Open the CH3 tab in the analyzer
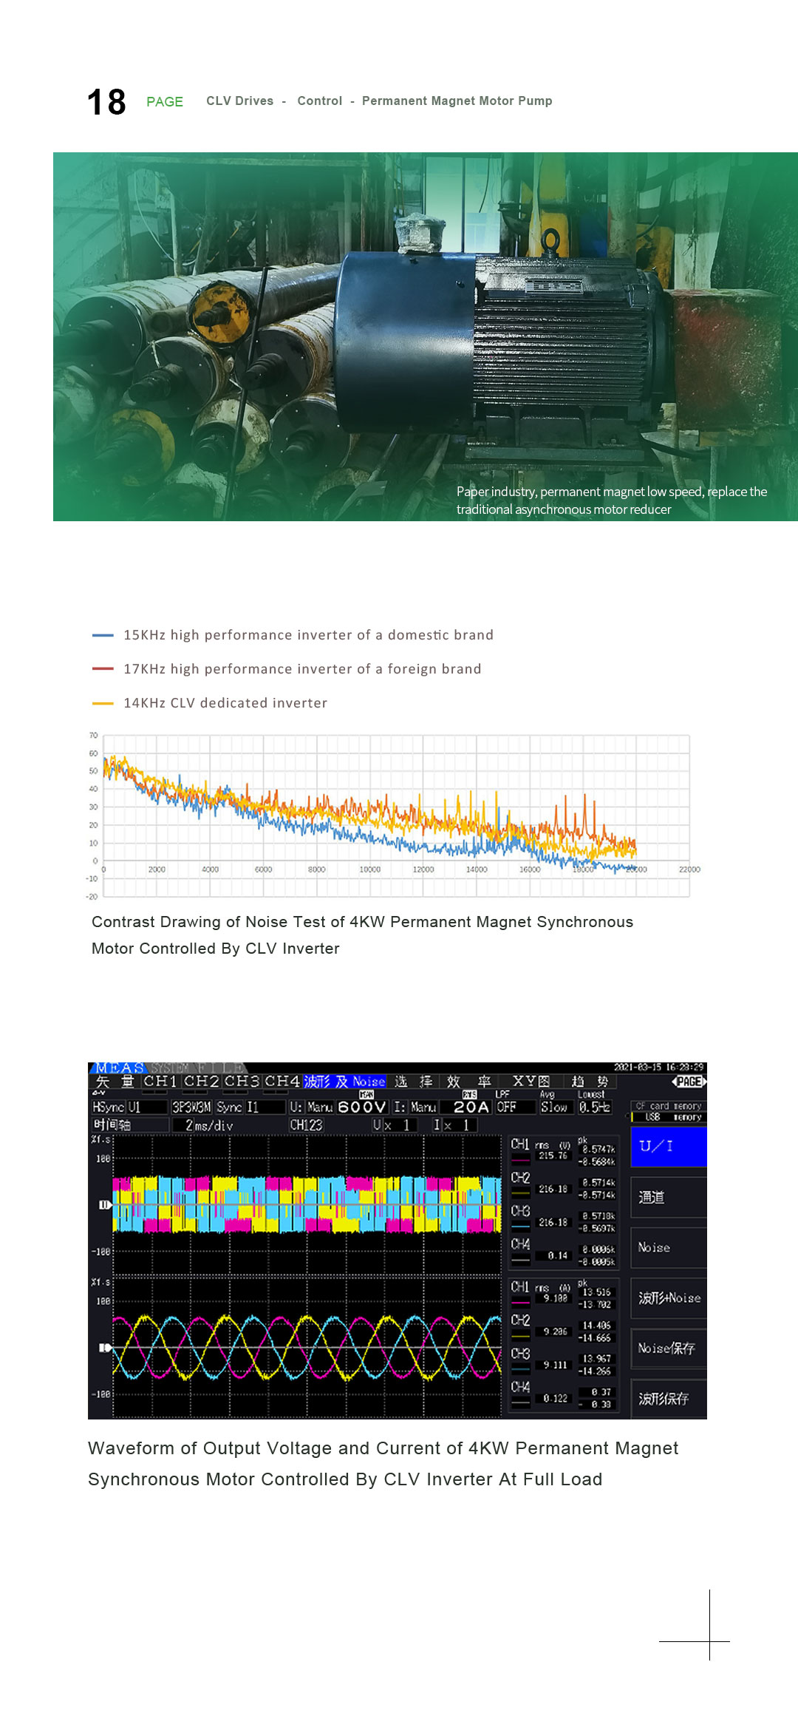Viewport: 798px width, 1730px height. [242, 1082]
